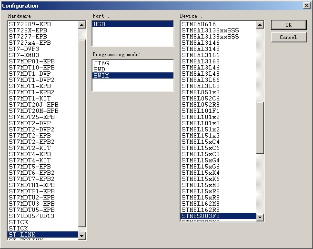The width and height of the screenshot is (313, 249).
Task: Select STM8AL3168 device
Action: (218, 61)
